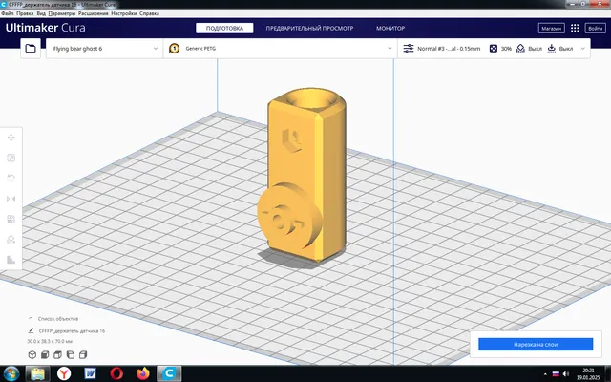Open Yandex Browser from taskbar
This screenshot has height=382, width=611.
(64, 373)
